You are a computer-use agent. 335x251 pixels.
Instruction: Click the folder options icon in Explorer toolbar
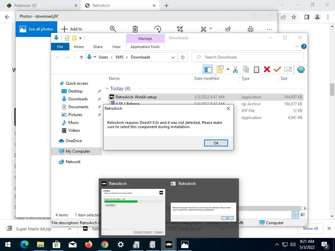220,69
